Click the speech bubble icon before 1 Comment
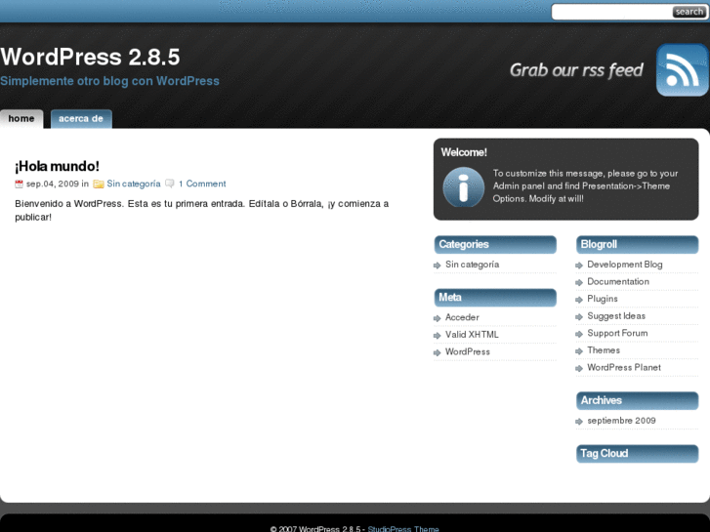This screenshot has height=532, width=710. [x=170, y=184]
